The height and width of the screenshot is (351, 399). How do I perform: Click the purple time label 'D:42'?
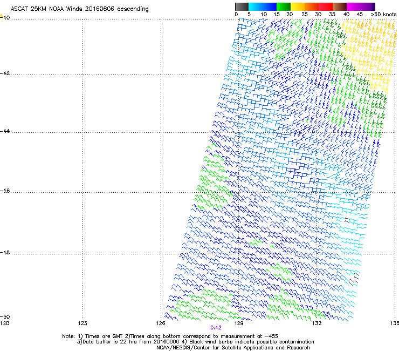216,328
